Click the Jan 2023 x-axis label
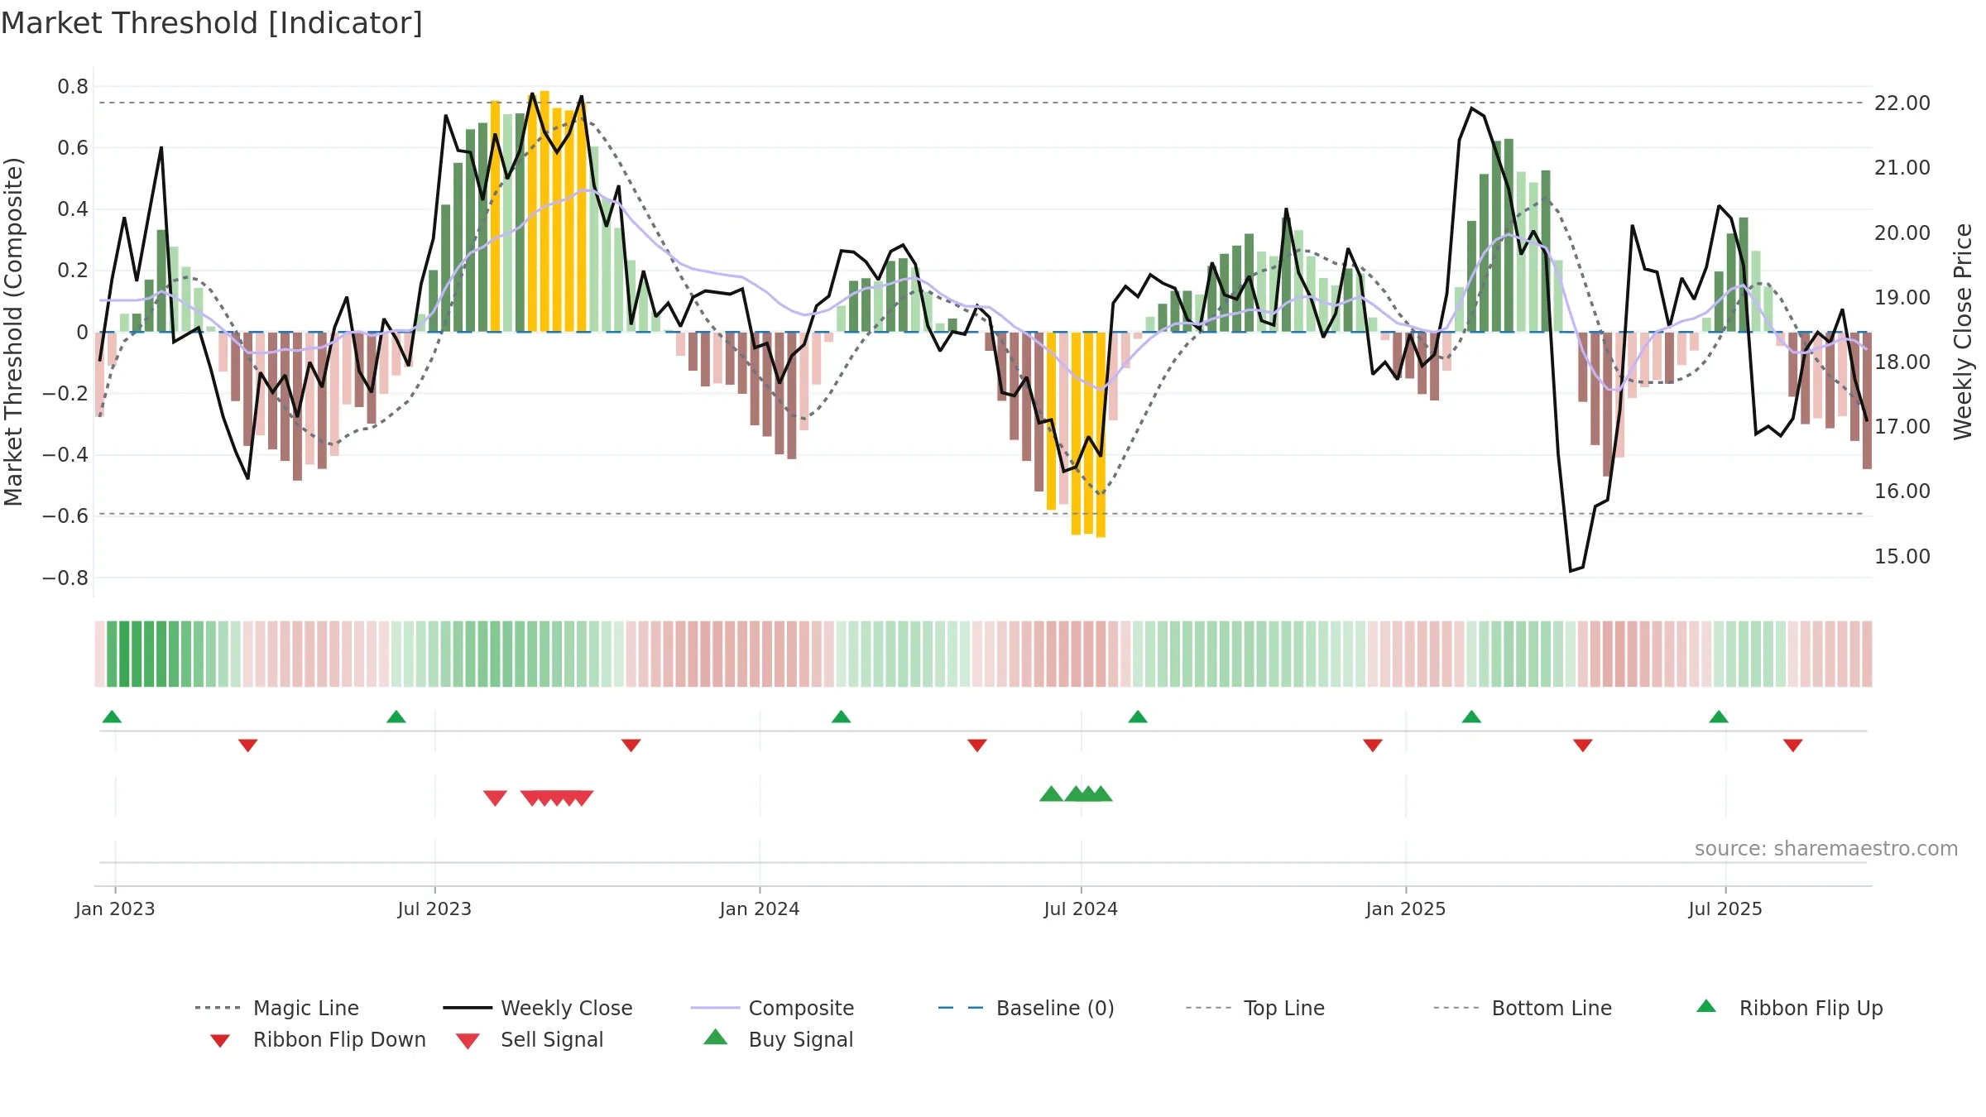This screenshot has height=1117, width=1986. click(x=115, y=908)
